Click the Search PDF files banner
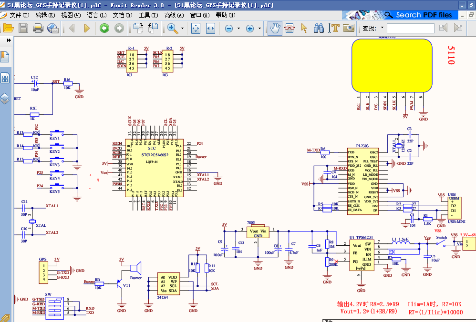 [400, 15]
